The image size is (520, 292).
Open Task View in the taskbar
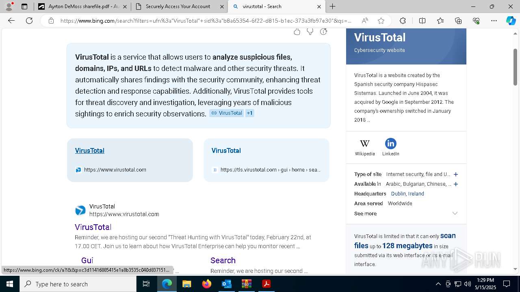pos(146,284)
